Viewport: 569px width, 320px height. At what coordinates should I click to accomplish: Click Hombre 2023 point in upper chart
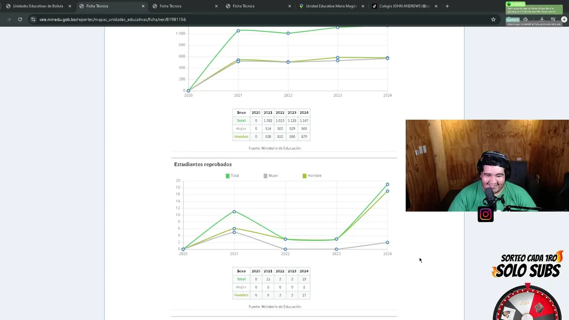pyautogui.click(x=338, y=57)
